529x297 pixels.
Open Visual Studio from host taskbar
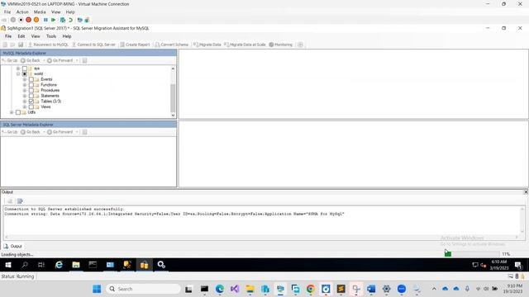click(x=235, y=289)
